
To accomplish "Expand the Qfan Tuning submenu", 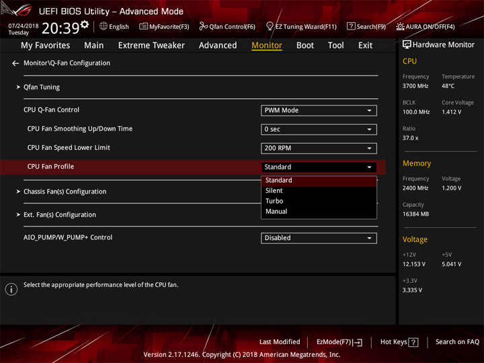I will [x=42, y=87].
